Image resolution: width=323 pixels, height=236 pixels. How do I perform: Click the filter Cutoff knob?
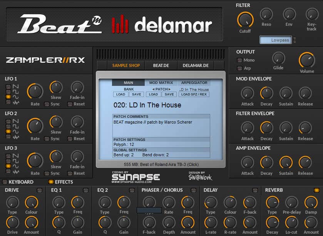pyautogui.click(x=245, y=20)
